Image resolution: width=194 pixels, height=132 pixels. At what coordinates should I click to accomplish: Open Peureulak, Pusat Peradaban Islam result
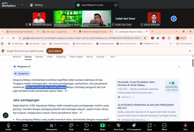point(136,84)
